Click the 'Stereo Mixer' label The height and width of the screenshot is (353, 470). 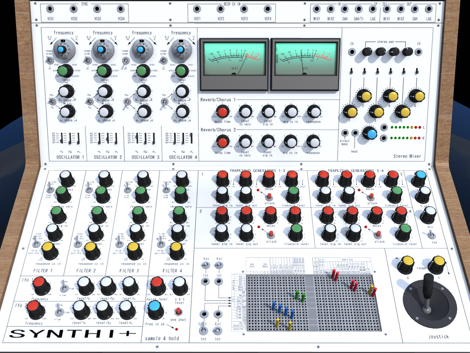click(x=407, y=156)
